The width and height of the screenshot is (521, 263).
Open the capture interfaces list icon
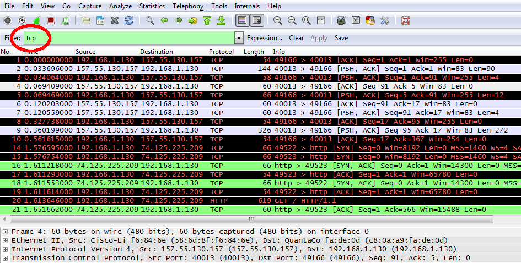point(8,20)
